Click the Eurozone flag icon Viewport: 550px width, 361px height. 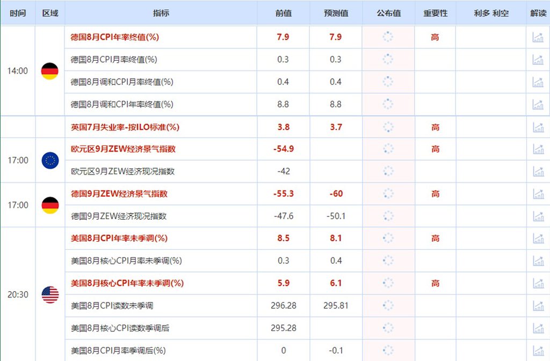click(50, 160)
